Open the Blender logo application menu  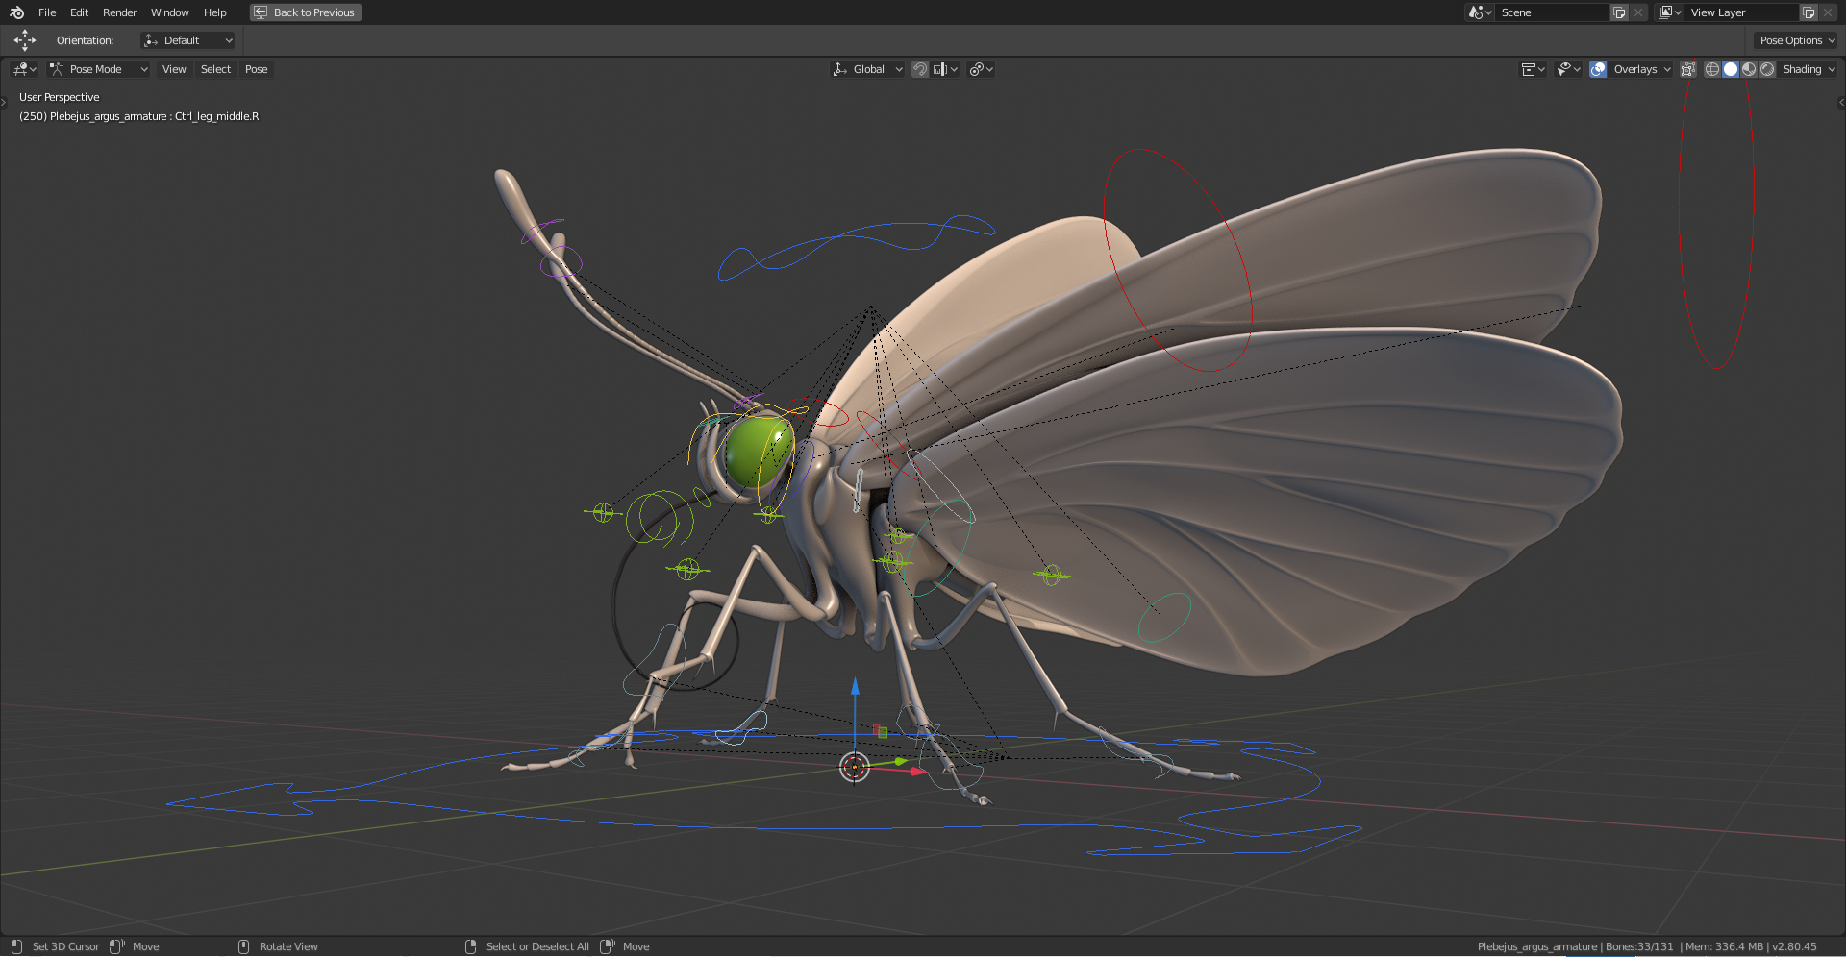16,12
